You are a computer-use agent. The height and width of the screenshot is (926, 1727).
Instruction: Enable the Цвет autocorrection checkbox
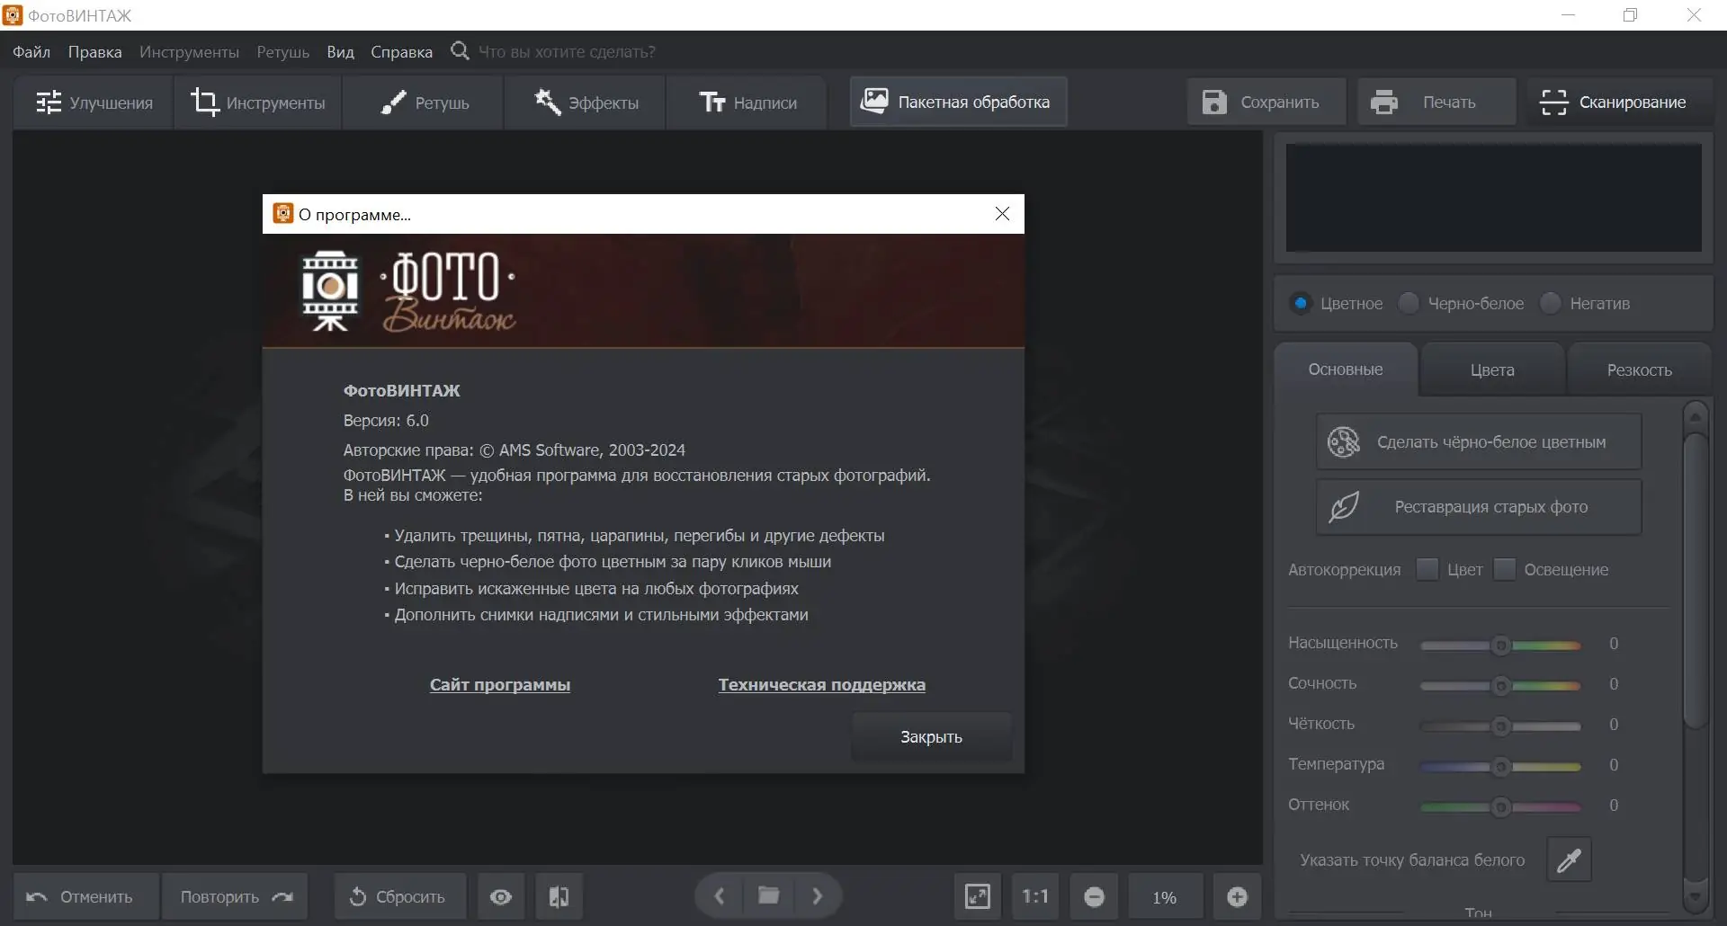click(x=1427, y=569)
